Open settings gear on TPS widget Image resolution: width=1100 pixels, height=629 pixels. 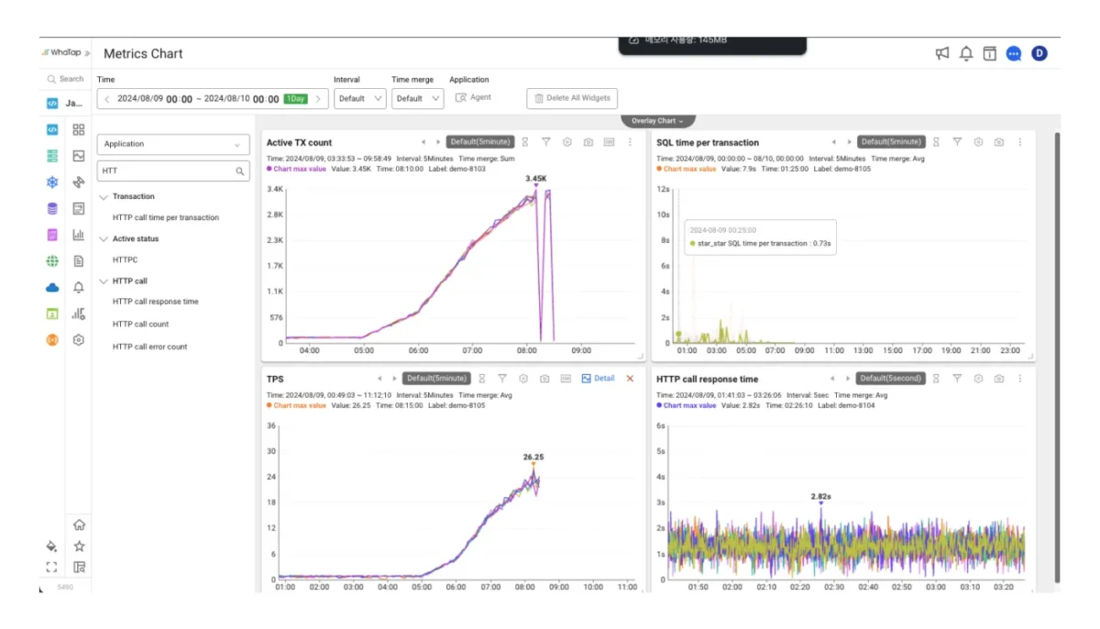(x=523, y=379)
